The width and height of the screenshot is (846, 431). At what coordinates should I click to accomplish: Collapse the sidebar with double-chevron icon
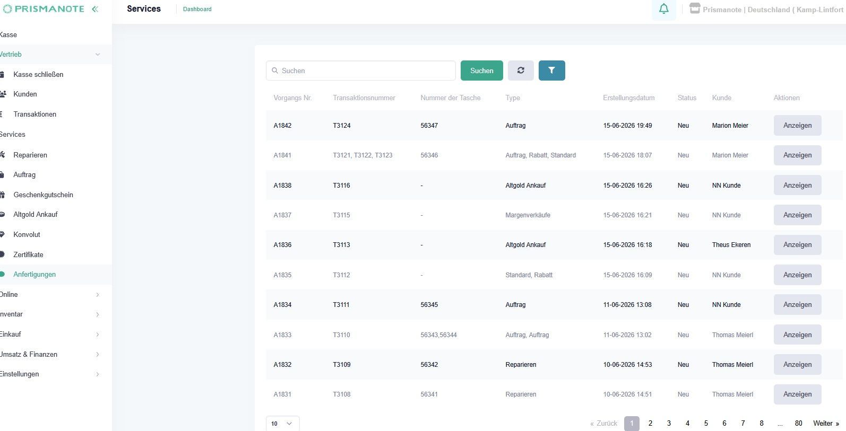[x=95, y=9]
